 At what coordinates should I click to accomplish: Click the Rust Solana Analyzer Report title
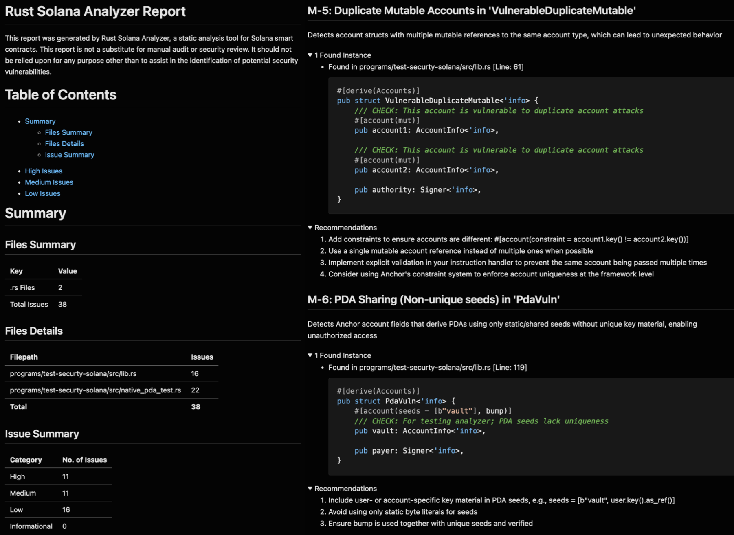point(94,11)
